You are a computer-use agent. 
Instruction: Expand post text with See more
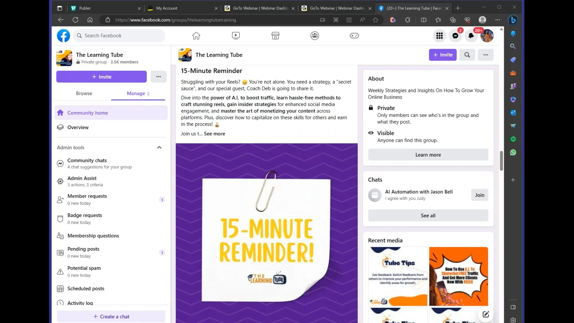click(x=214, y=134)
